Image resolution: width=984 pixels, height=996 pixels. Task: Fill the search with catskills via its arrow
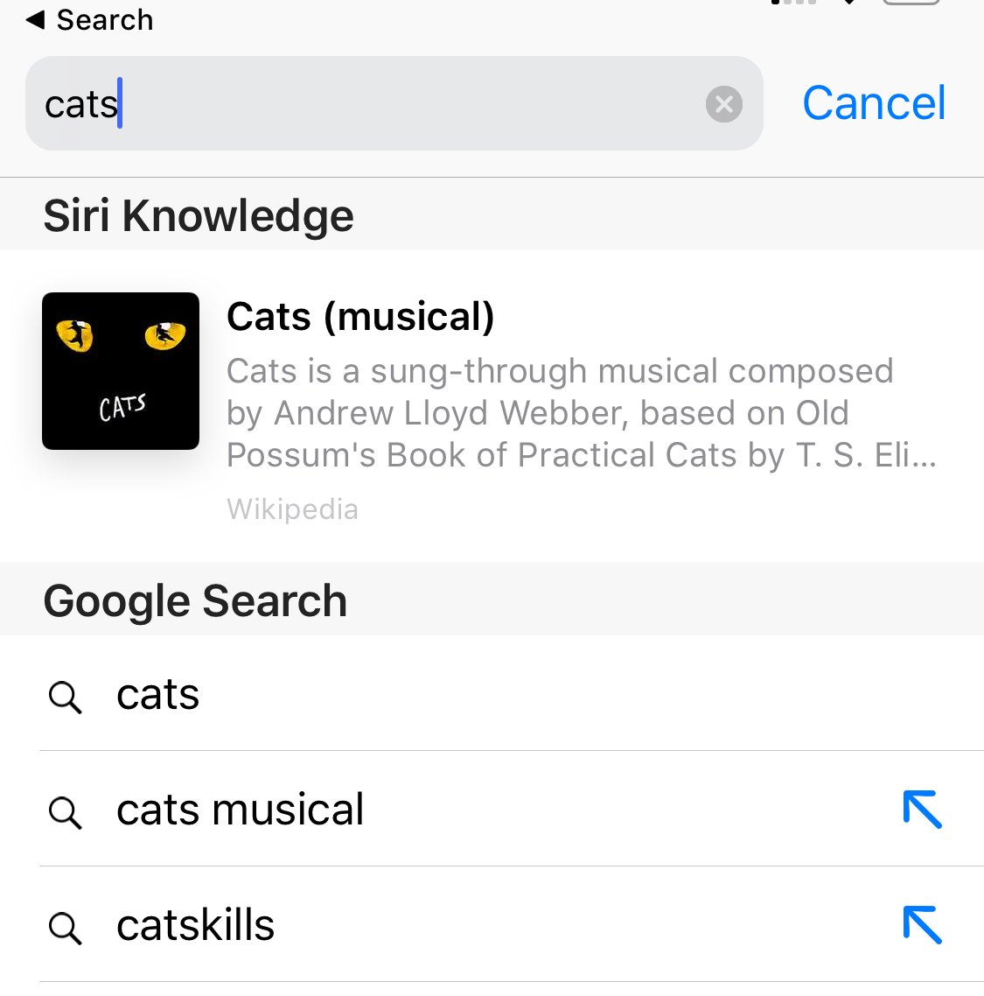[x=923, y=925]
